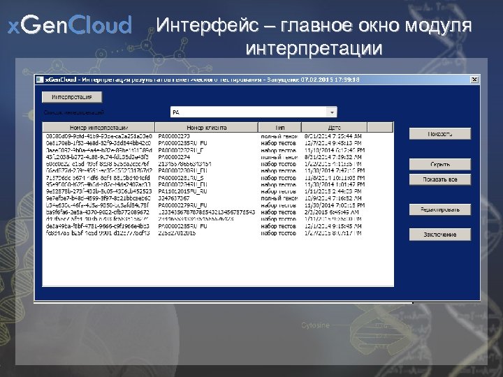
Task: Click полный геном type in PA00000274 row
Action: point(279,157)
